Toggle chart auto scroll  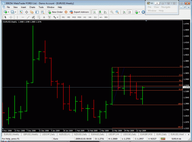[124, 12]
